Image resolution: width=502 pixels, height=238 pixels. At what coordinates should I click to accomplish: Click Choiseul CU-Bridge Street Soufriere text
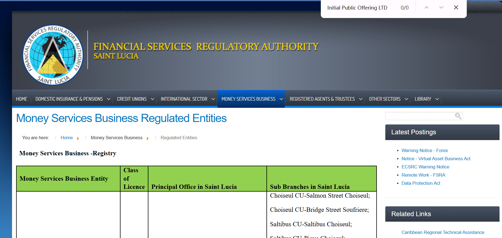(x=319, y=210)
